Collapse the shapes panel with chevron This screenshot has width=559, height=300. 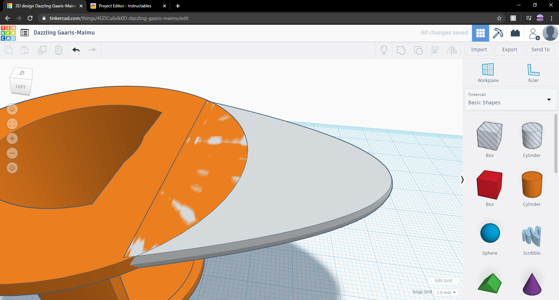(462, 180)
